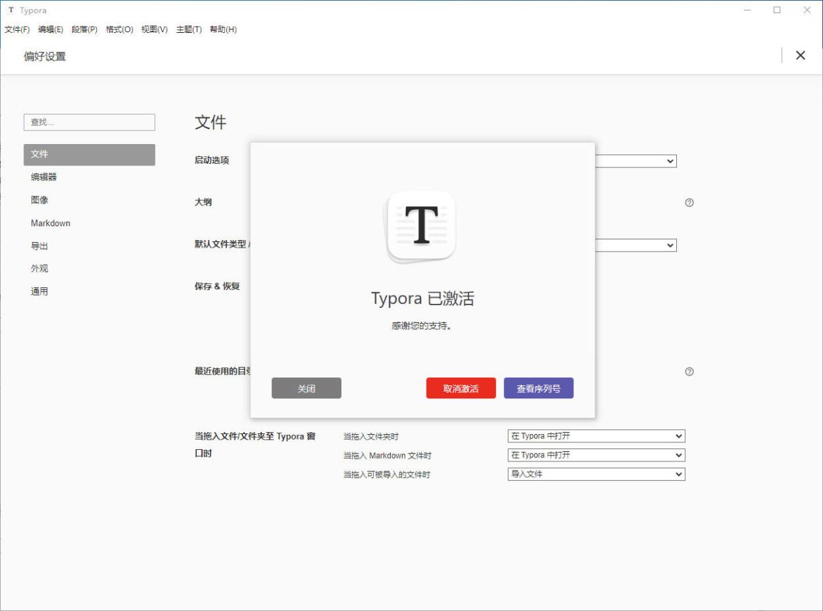Viewport: 823px width, 611px height.
Task: Click the red 取消激活 button
Action: click(x=460, y=388)
